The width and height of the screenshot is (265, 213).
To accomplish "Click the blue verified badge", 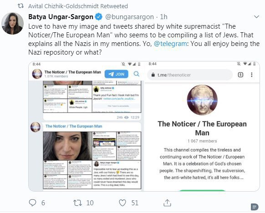I will pos(99,17).
